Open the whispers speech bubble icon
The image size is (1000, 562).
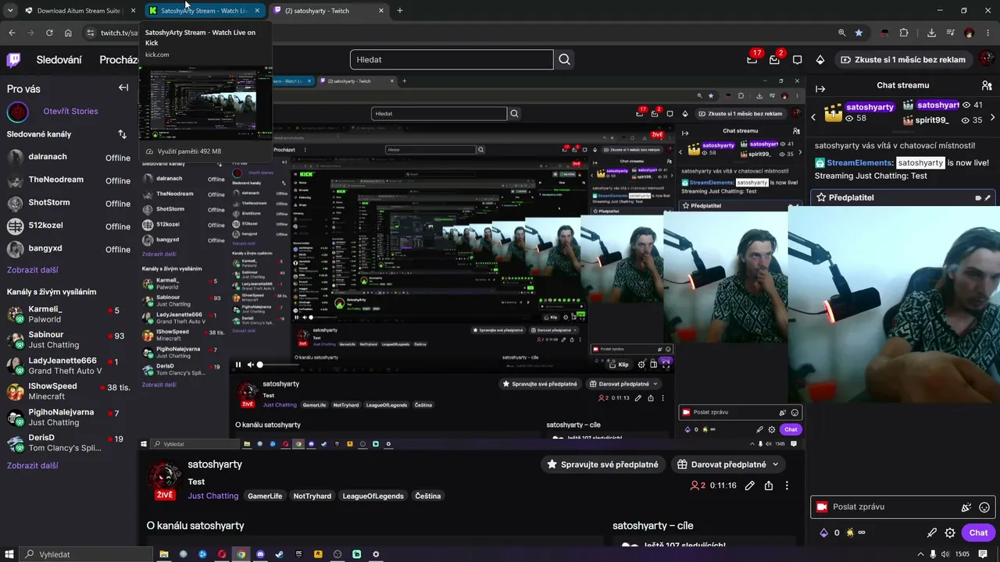click(797, 59)
